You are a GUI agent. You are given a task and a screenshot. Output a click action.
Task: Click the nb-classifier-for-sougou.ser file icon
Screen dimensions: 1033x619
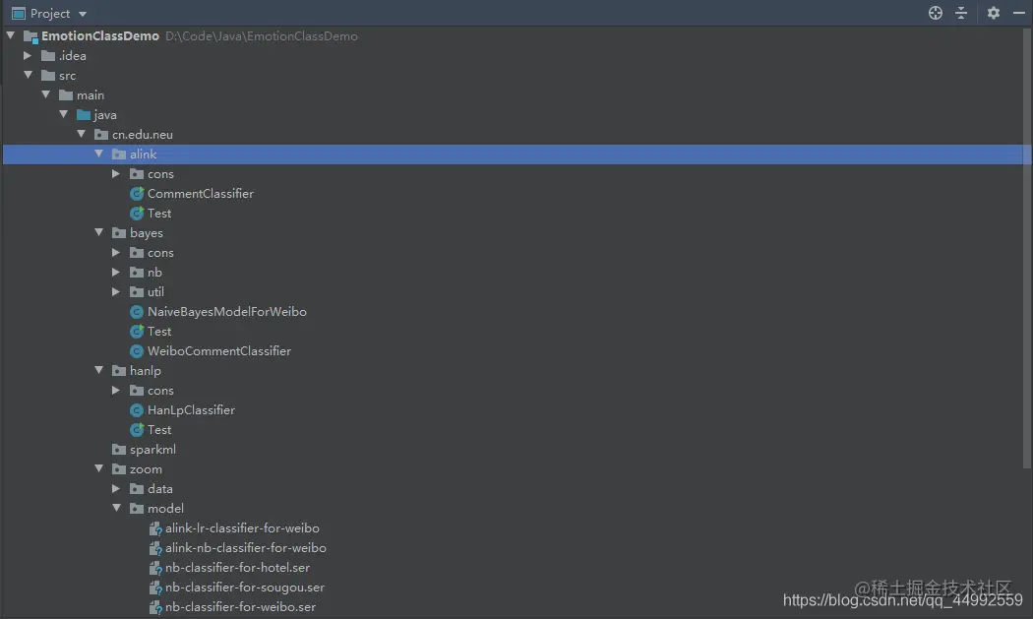[155, 588]
